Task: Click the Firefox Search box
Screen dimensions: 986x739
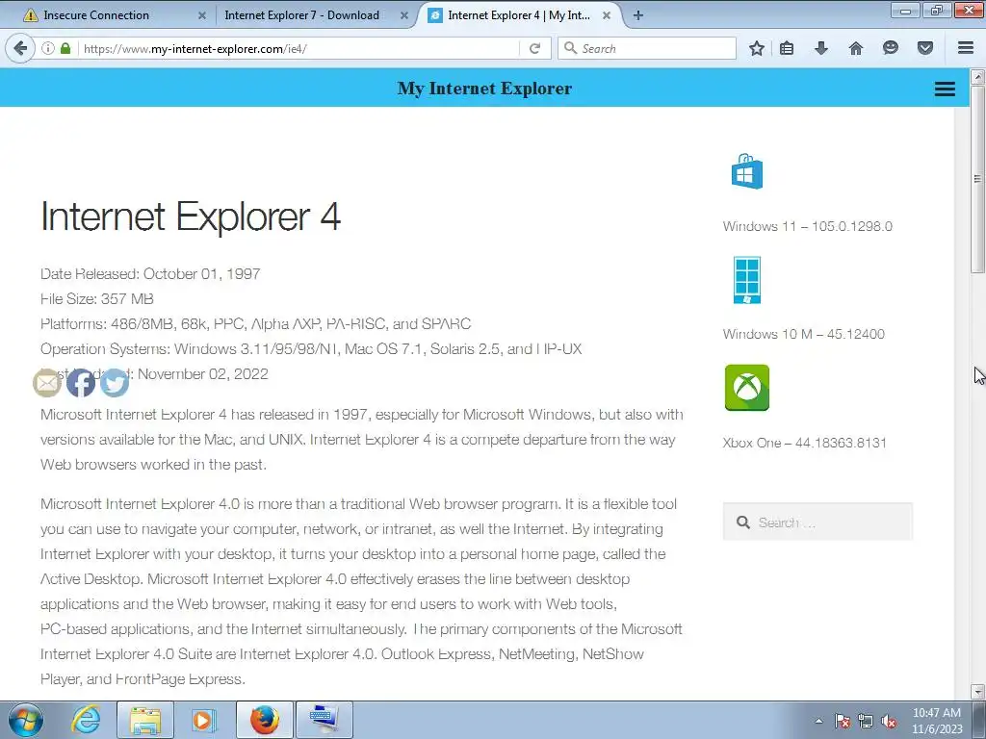Action: (646, 48)
